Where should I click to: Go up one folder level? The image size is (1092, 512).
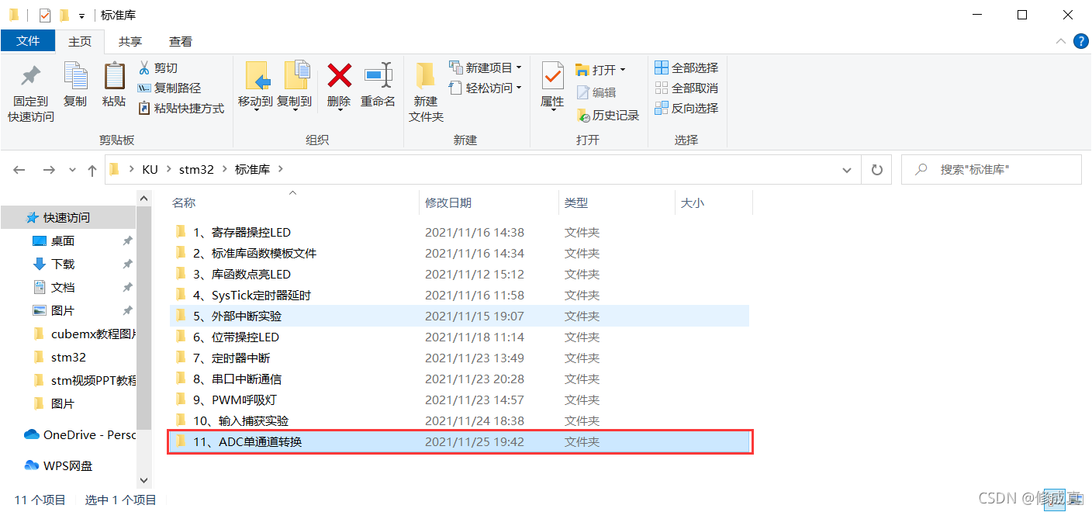(92, 169)
